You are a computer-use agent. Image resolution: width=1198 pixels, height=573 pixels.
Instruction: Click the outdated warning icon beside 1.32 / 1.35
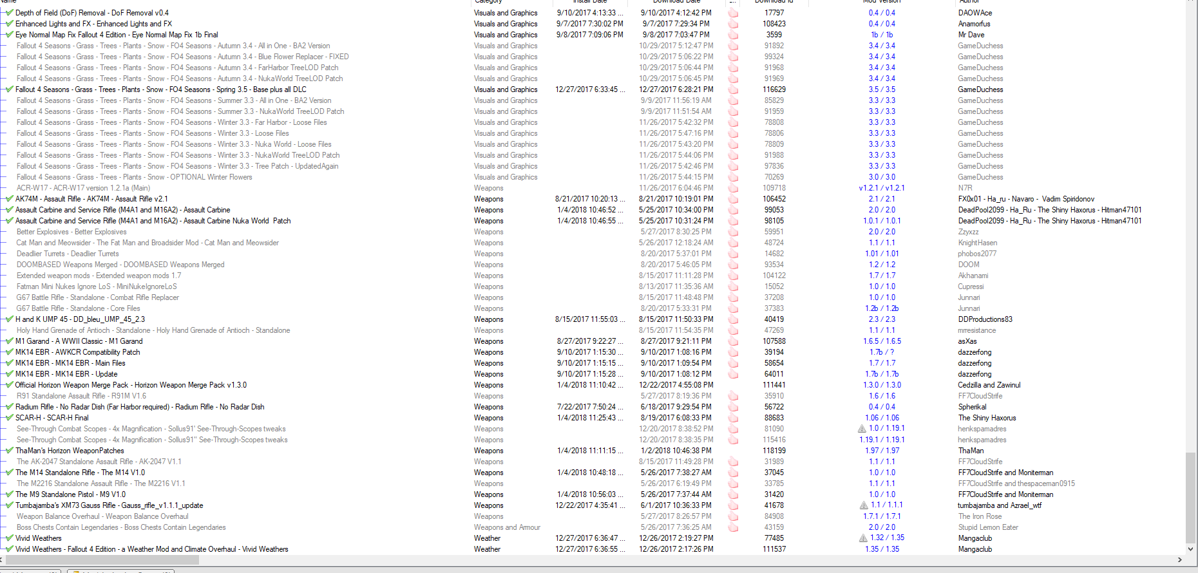pyautogui.click(x=863, y=538)
